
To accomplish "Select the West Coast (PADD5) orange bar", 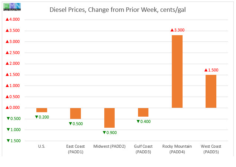I will (211, 91).
